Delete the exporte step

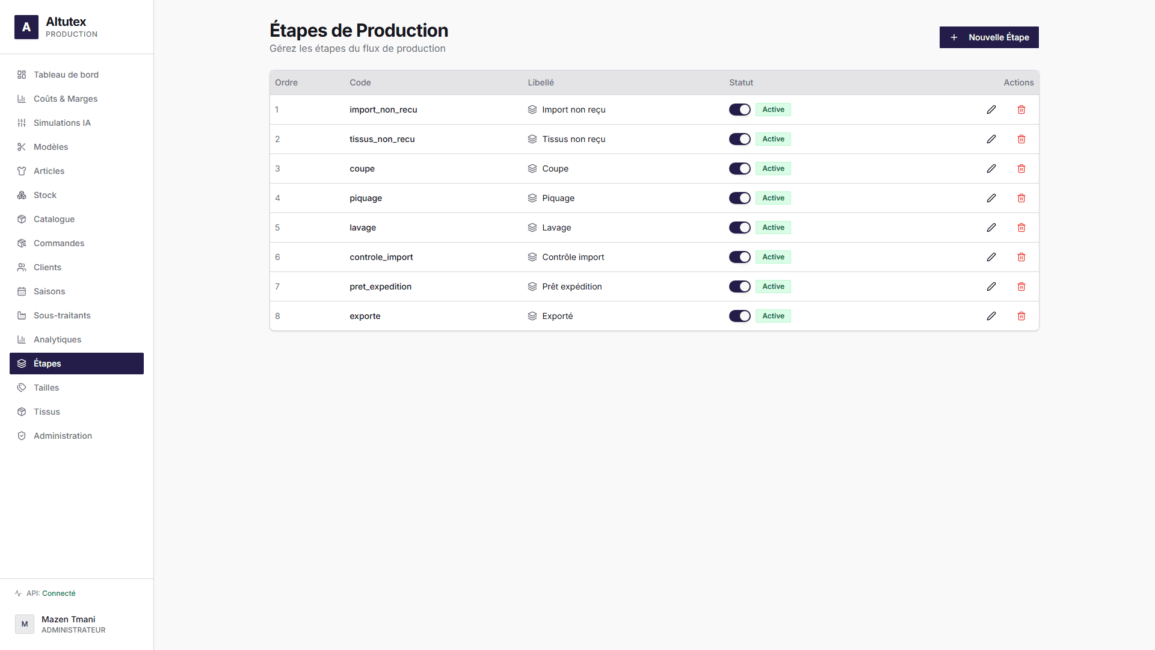[x=1021, y=316]
